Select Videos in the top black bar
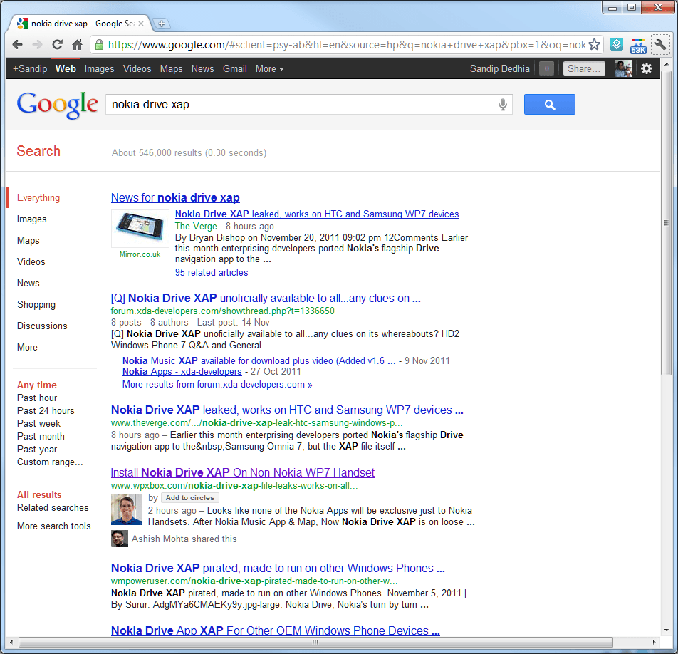Screen dimensions: 678x654 point(137,69)
